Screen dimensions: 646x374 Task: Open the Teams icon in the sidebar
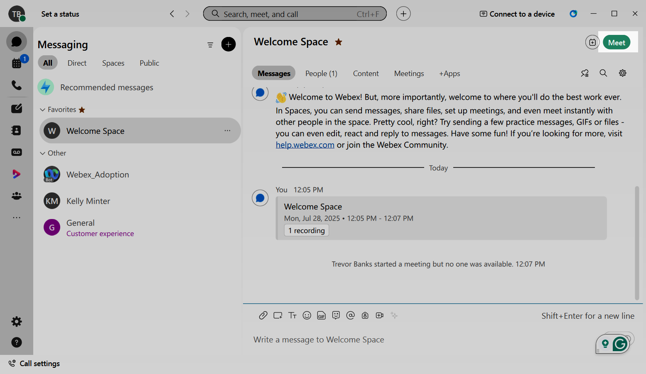point(17,196)
